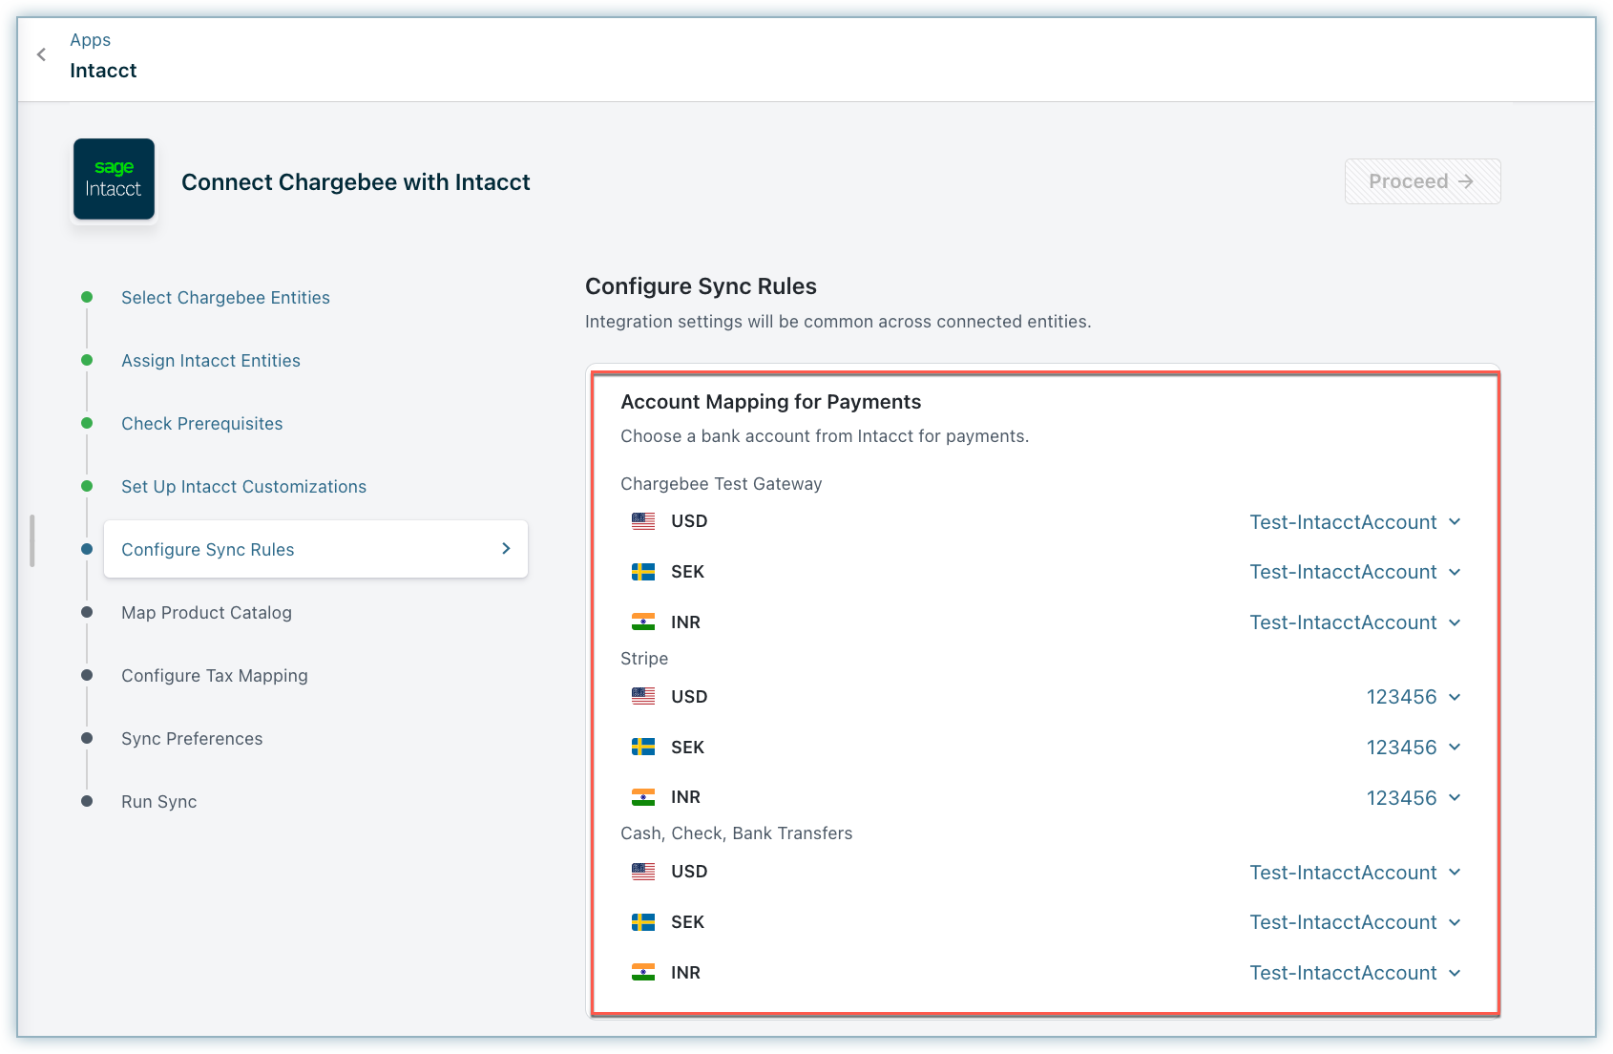Click India flag under Cash, Check, Bank Transfers
Image resolution: width=1613 pixels, height=1054 pixels.
(643, 972)
